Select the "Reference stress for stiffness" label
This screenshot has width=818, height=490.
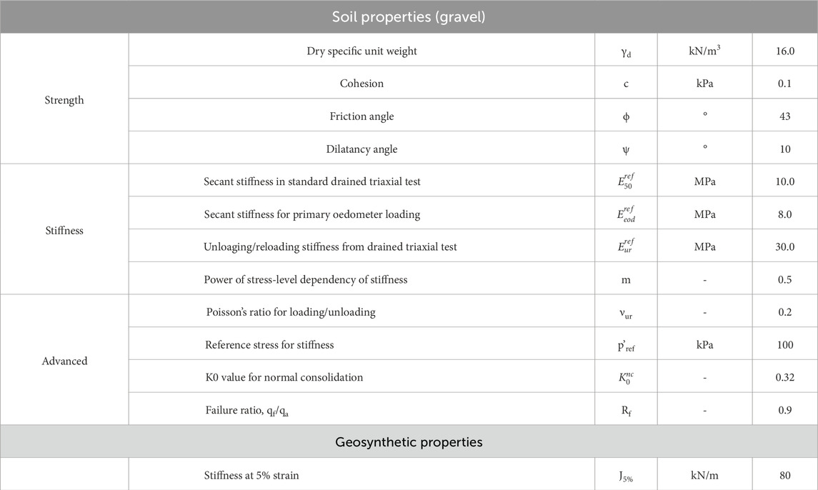point(269,344)
